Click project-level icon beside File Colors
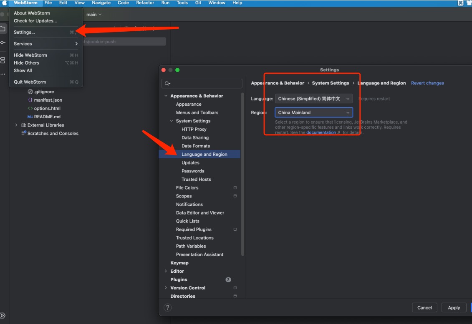Image resolution: width=472 pixels, height=324 pixels. point(235,188)
